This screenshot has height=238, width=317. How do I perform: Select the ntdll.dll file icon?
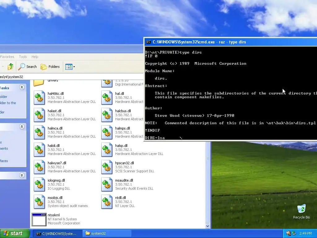click(107, 202)
